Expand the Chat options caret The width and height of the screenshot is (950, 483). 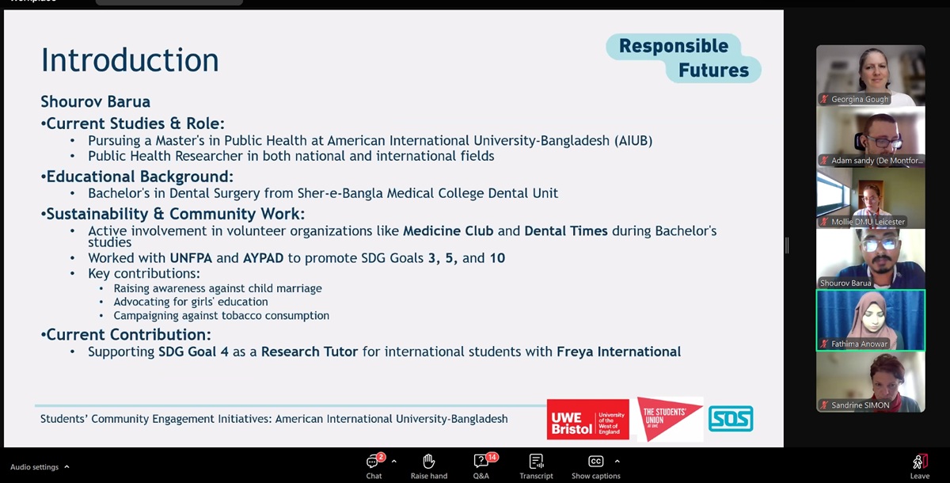point(393,461)
